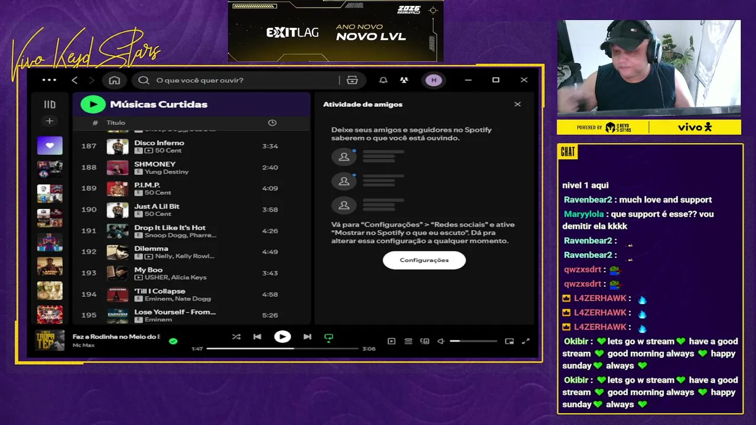The image size is (756, 425).
Task: Open the notifications bell
Action: point(383,80)
